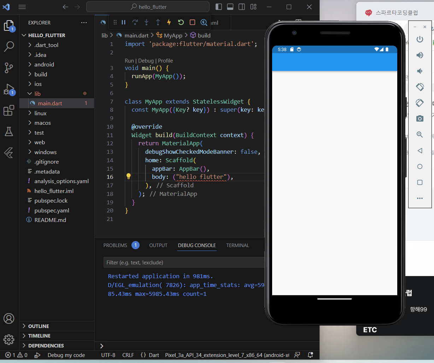Viewport: 434px width, 363px height.
Task: Click debug Step Into
Action: coord(146,22)
